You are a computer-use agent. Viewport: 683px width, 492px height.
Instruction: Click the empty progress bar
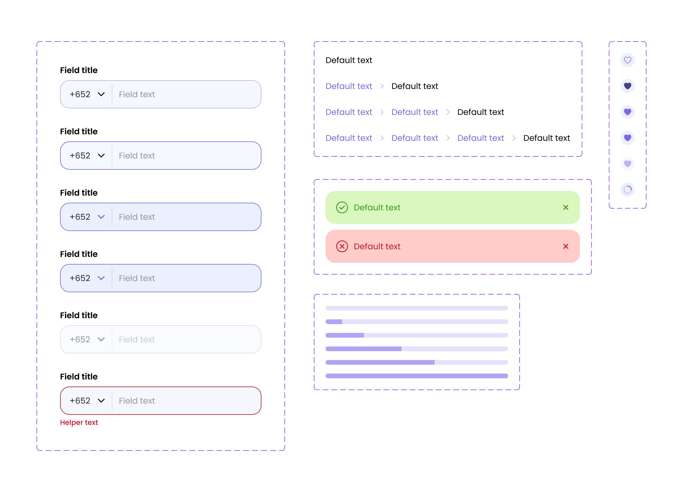pos(417,308)
